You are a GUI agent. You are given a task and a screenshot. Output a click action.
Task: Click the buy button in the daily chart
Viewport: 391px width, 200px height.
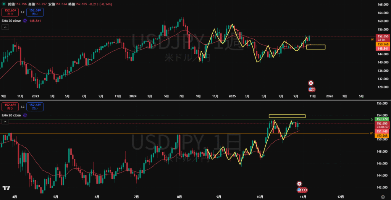coord(37,106)
